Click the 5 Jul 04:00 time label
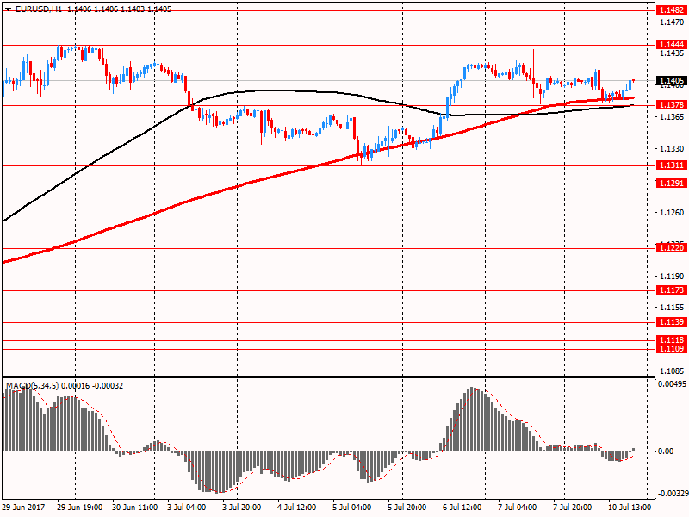This screenshot has height=517, width=689. point(351,508)
